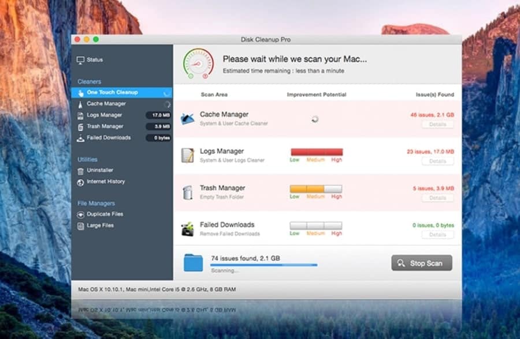Click the blue scanning progress bar
Screen dimensions: 520x339
pos(263,265)
